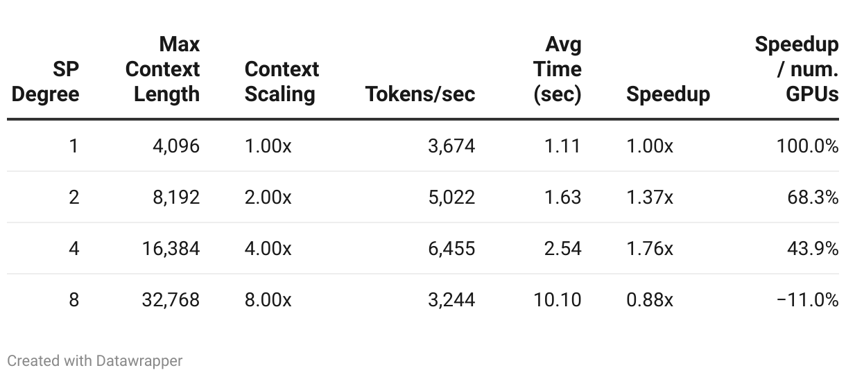Click the Tokens/sec column header
This screenshot has height=377, width=846.
click(x=420, y=94)
